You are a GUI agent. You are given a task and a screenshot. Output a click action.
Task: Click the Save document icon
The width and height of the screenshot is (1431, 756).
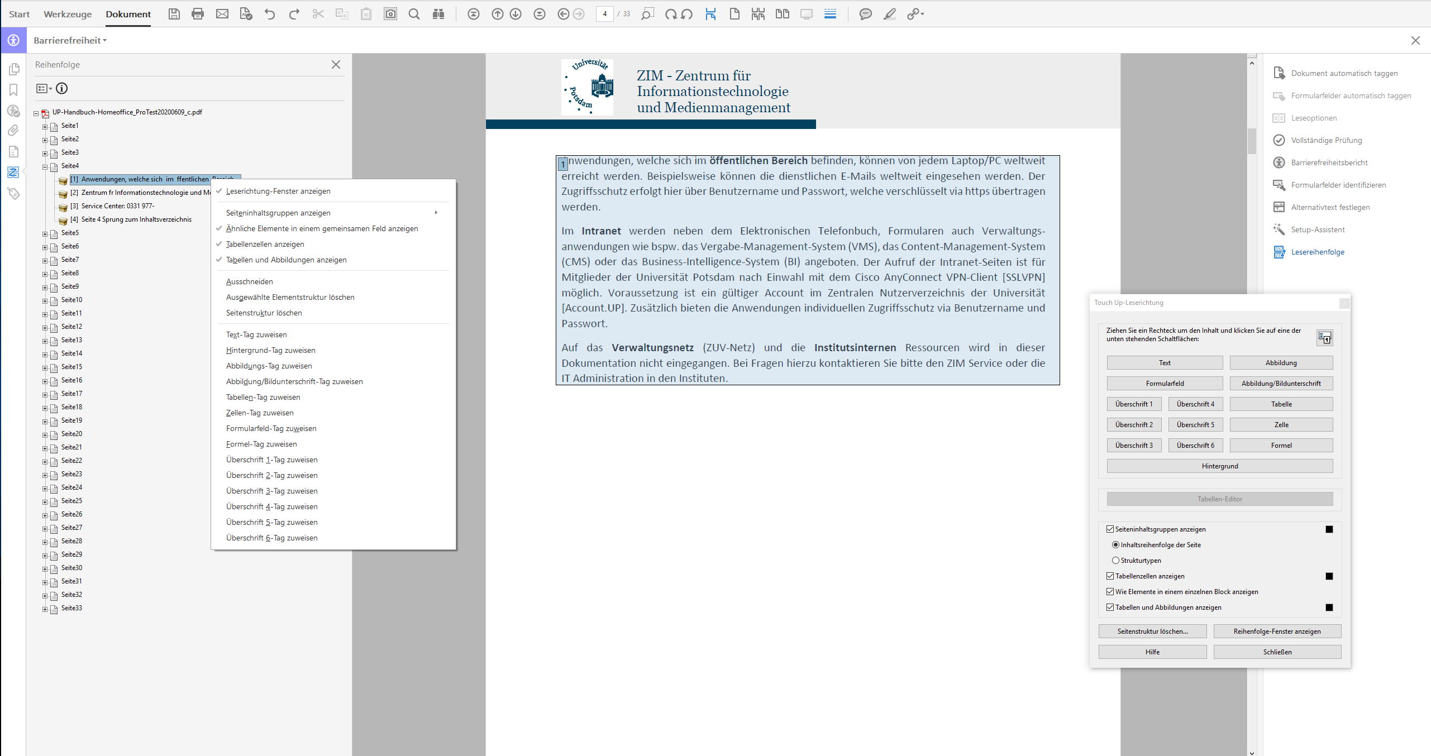[x=174, y=14]
